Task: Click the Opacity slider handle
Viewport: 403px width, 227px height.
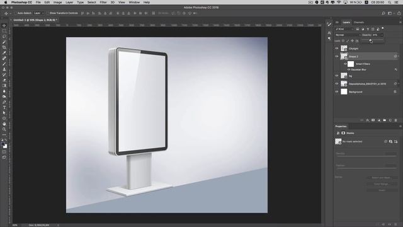Action: (370, 40)
